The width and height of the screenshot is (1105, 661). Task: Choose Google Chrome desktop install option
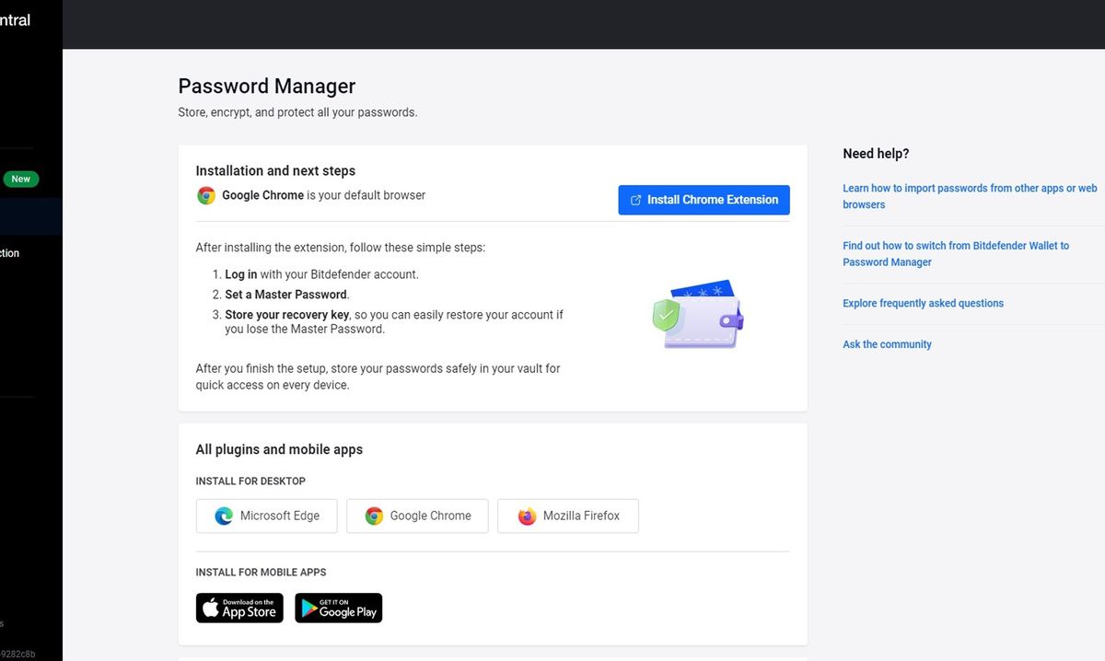pyautogui.click(x=417, y=516)
